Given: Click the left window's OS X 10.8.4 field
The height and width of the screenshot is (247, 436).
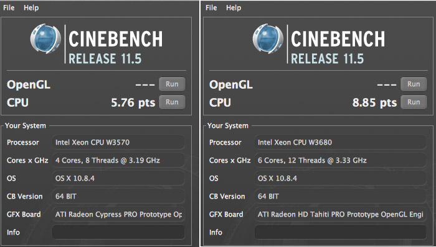Looking at the screenshot, I should (118, 178).
